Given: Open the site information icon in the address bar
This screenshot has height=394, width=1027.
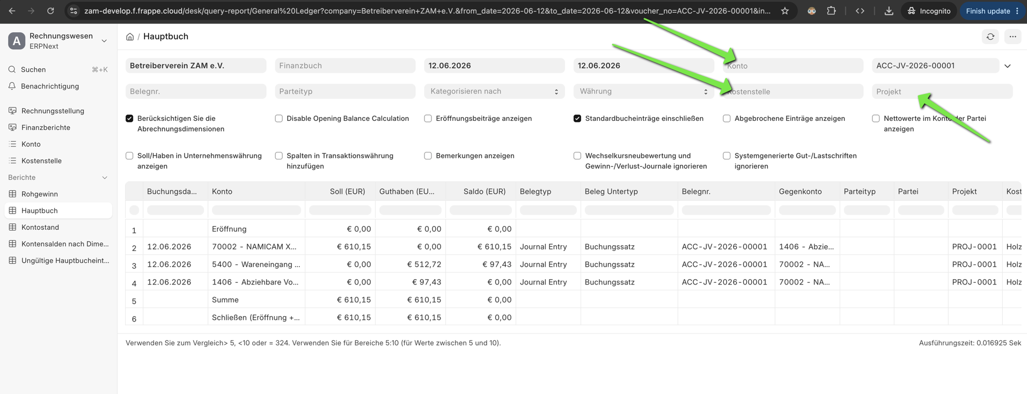Looking at the screenshot, I should pos(74,11).
